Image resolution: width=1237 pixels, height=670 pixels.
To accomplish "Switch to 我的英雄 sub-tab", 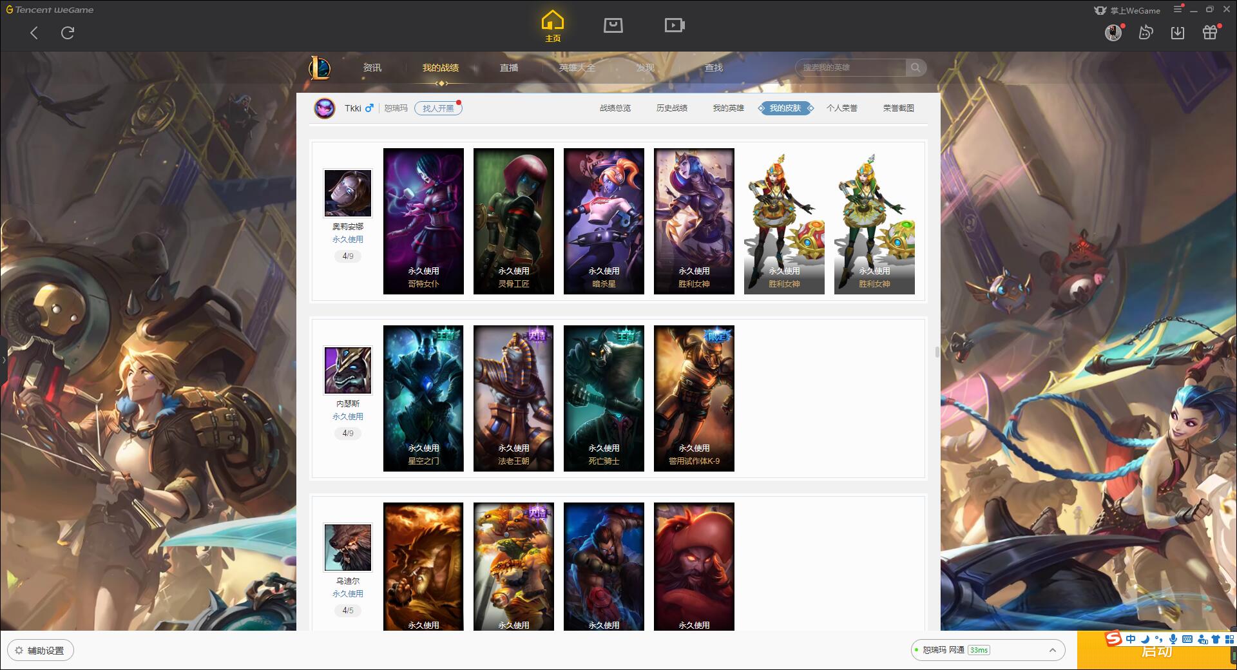I will coord(729,108).
